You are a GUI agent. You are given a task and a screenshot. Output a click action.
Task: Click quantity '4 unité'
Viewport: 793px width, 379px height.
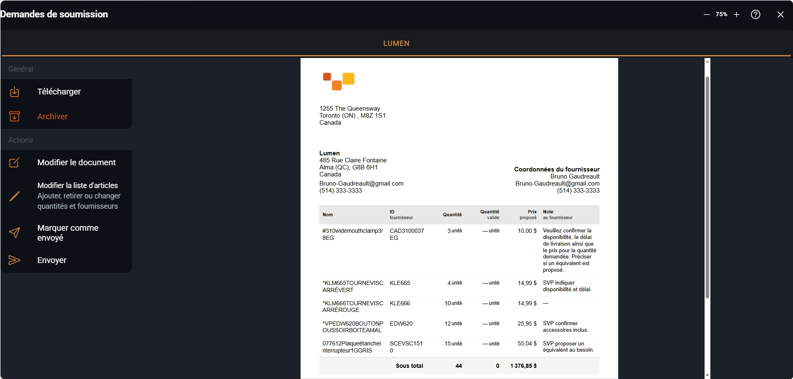455,283
